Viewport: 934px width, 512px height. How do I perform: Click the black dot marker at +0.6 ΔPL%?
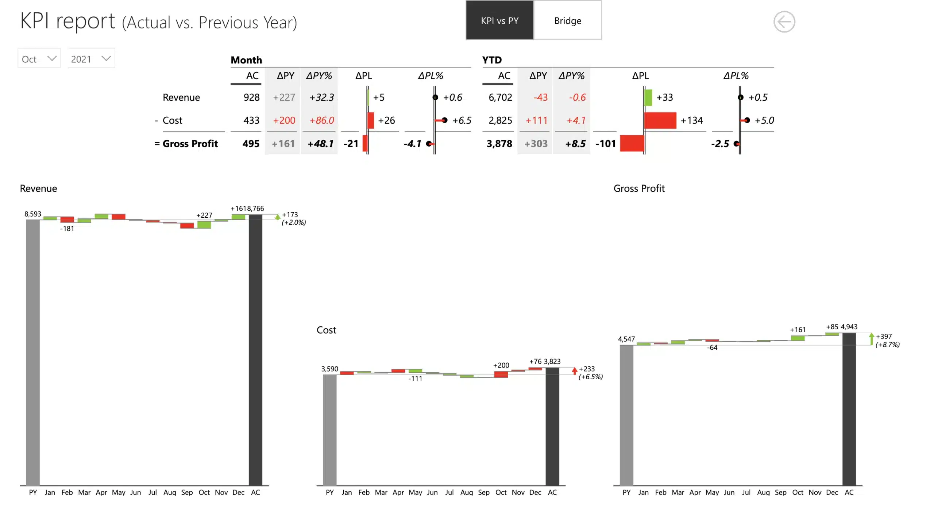coord(435,97)
